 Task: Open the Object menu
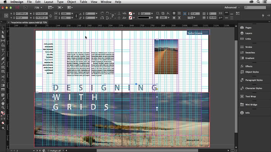71,2
